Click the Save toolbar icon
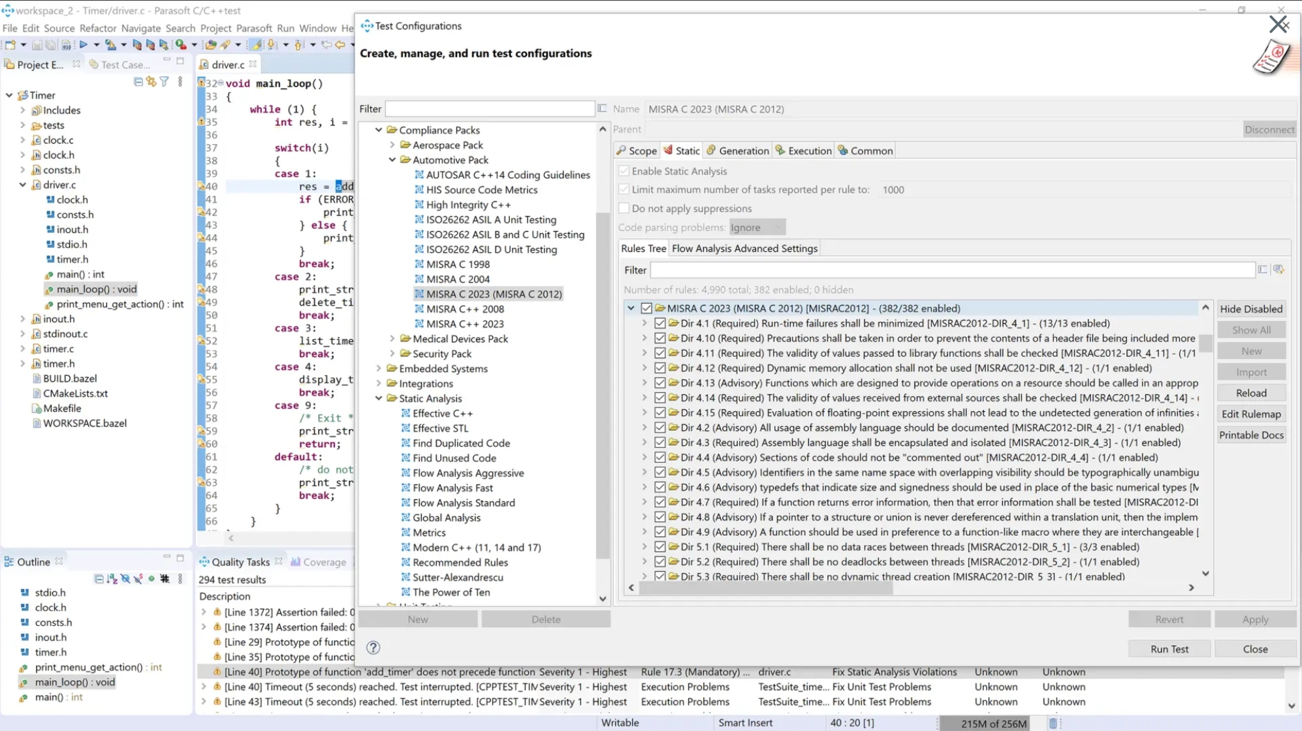 (37, 45)
